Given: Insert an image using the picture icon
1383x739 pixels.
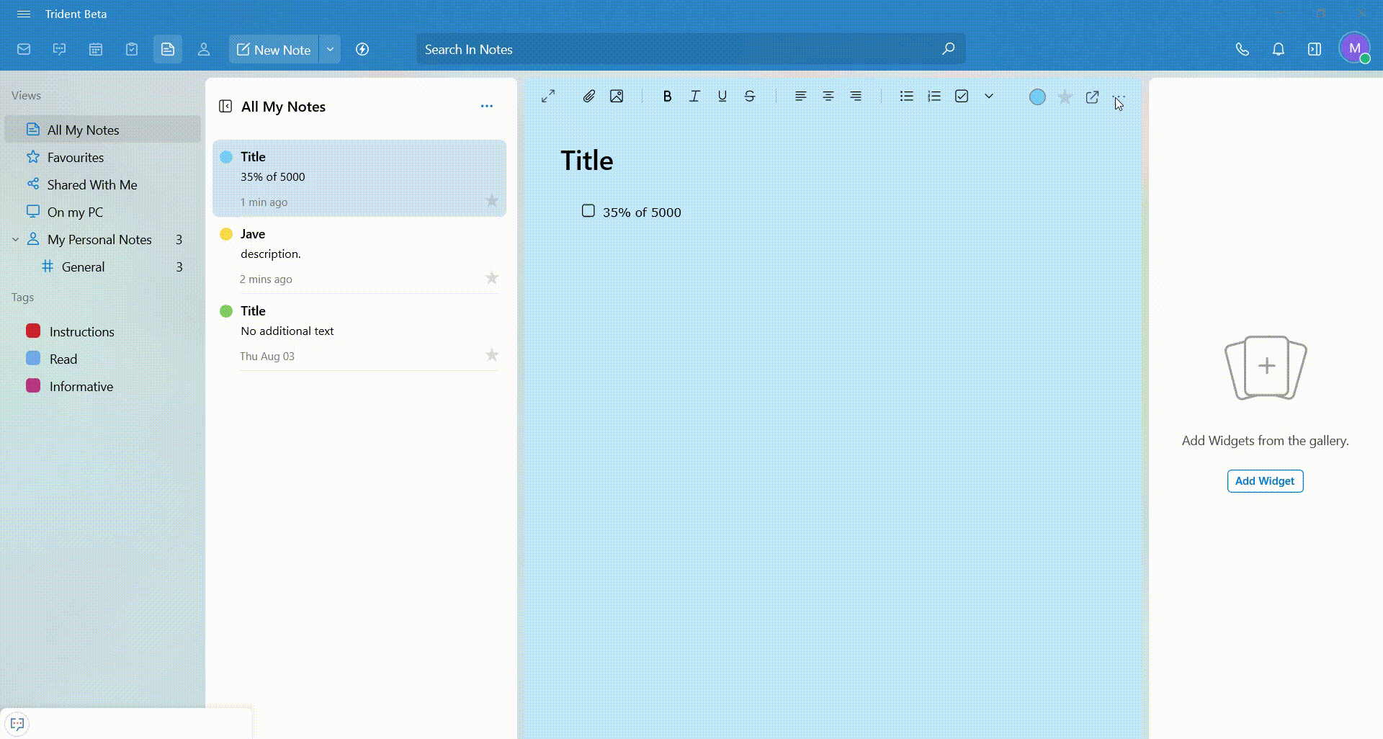Looking at the screenshot, I should tap(617, 97).
